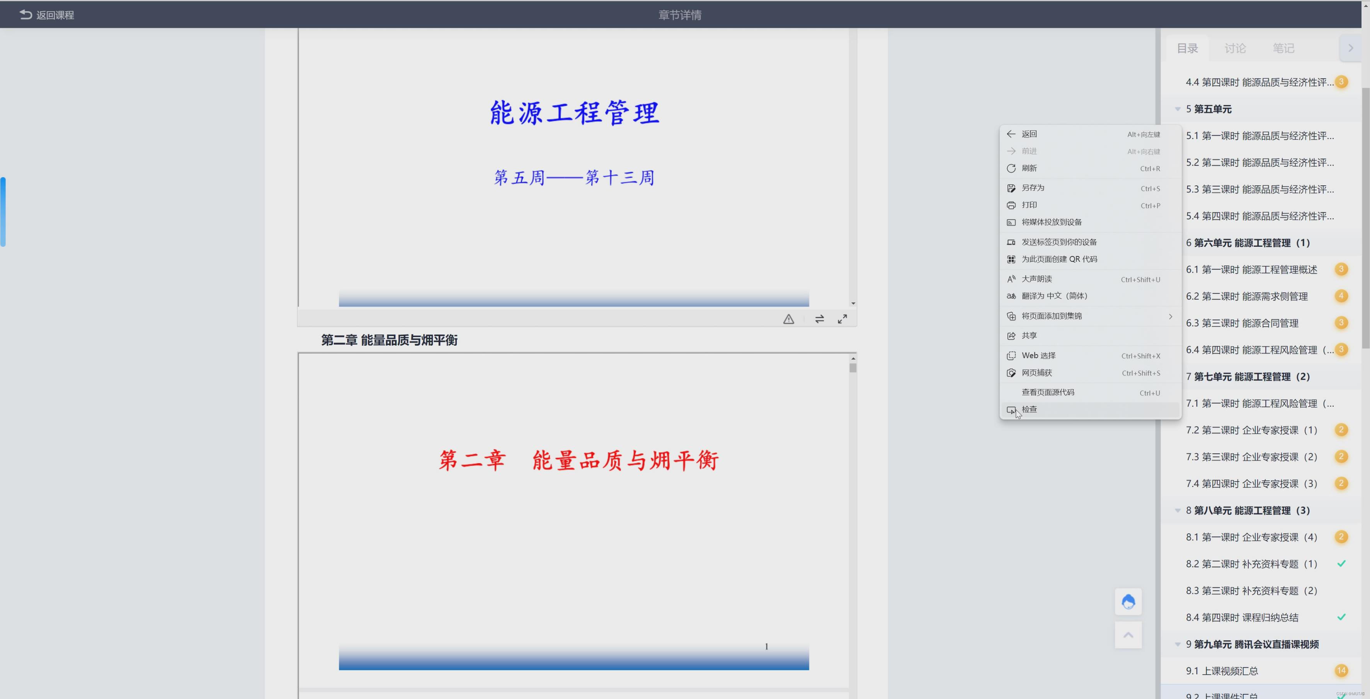Collapse the 5 第五单元 section
This screenshot has height=699, width=1370.
coord(1178,109)
